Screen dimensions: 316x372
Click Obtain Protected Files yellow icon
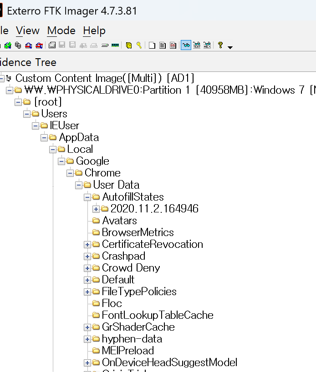point(129,45)
